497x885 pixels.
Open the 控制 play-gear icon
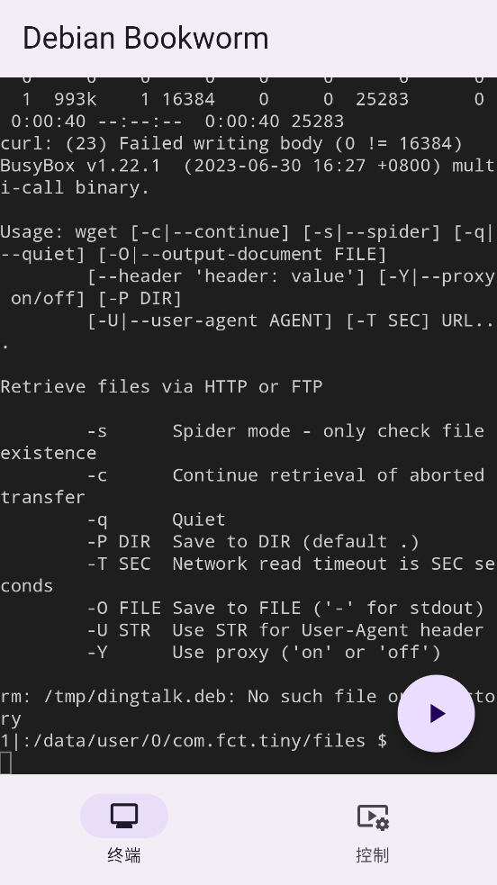coord(373,817)
